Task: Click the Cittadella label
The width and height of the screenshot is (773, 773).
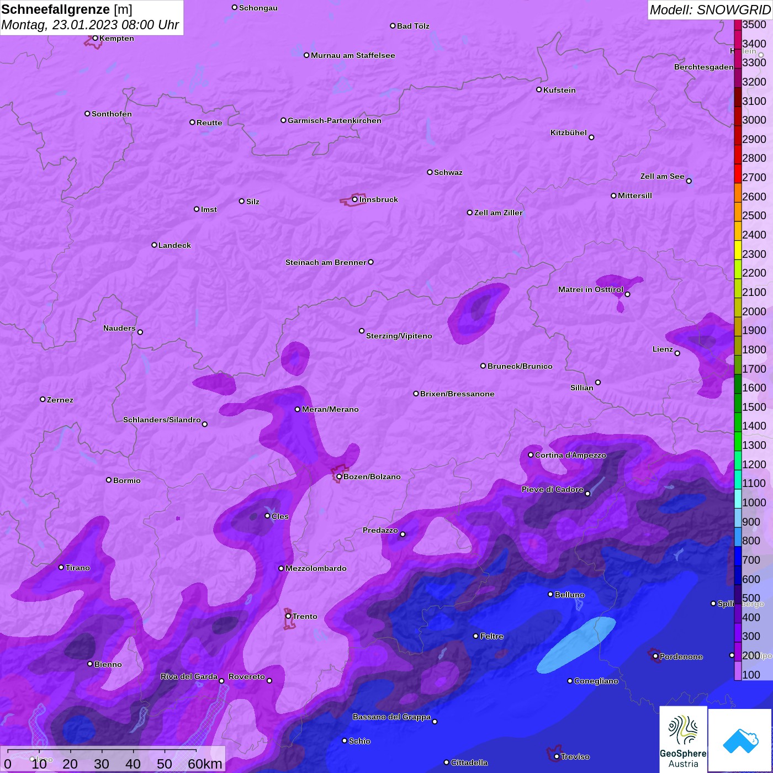Action: click(469, 763)
